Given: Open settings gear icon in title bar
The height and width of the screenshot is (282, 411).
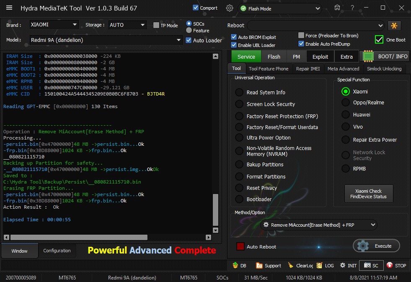Looking at the screenshot, I should point(230,8).
